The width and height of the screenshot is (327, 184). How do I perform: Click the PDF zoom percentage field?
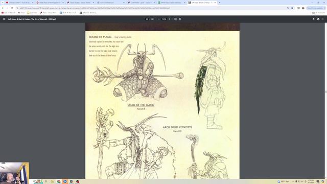(164, 19)
